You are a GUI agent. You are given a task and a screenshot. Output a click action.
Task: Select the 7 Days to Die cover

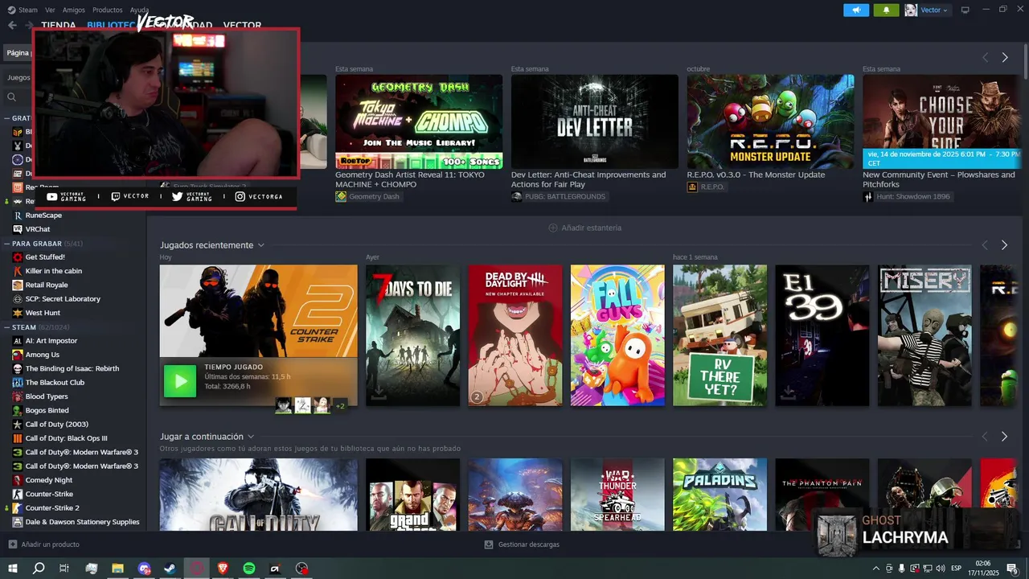[x=412, y=335]
